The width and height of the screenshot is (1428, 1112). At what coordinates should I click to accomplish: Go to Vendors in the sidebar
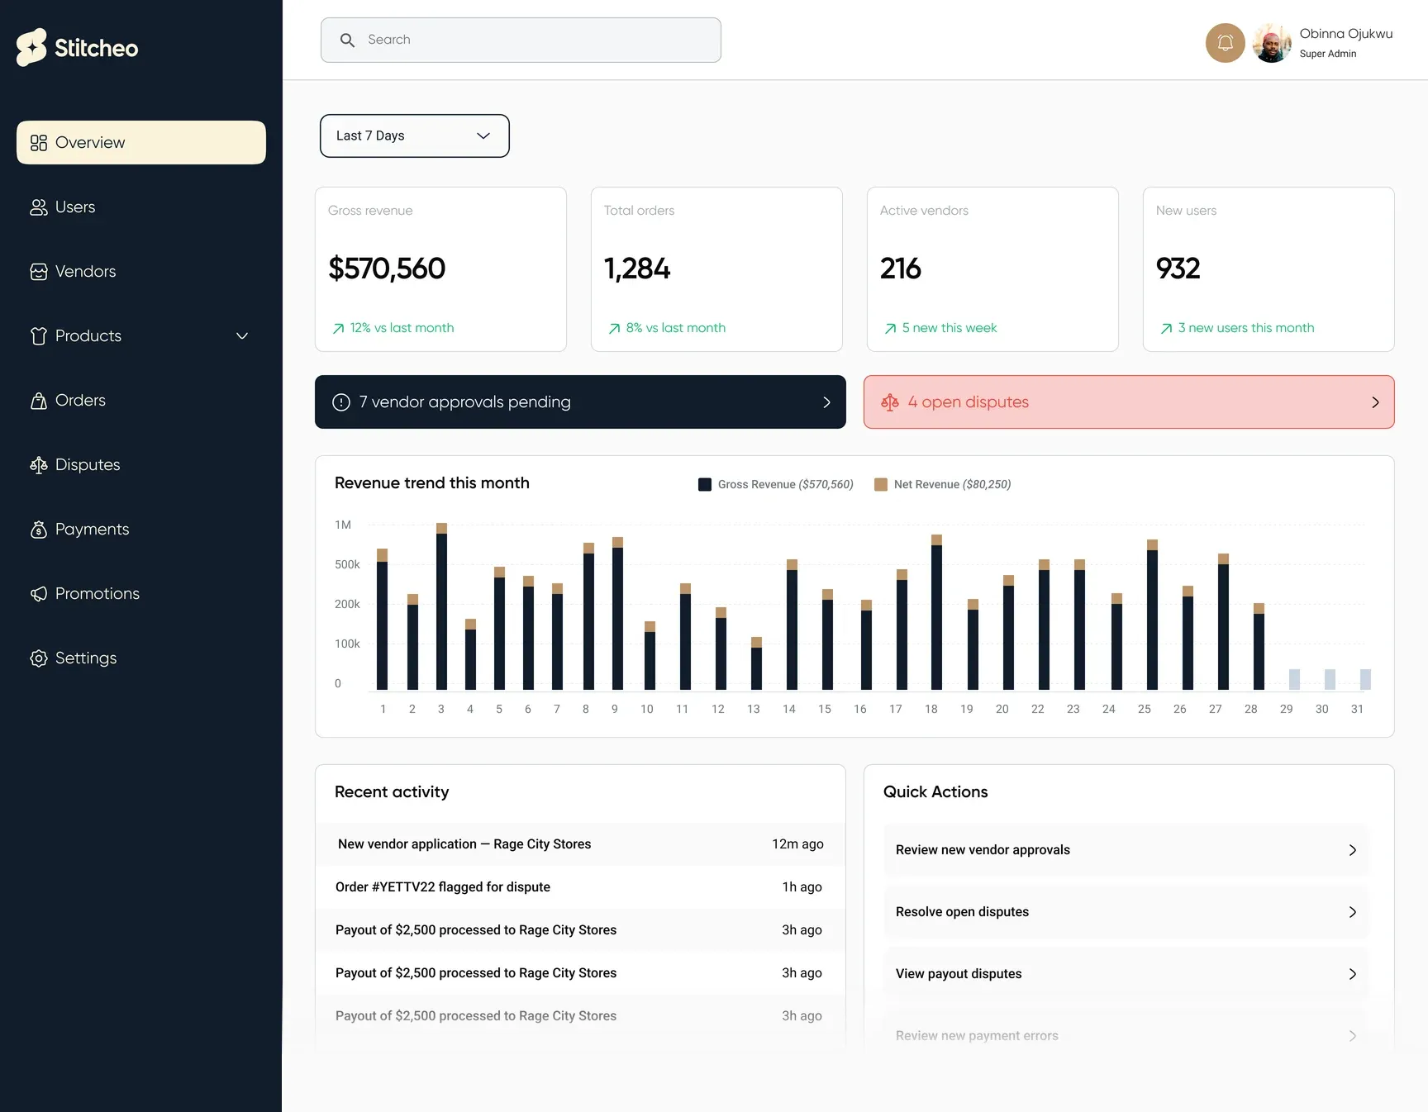[x=141, y=272]
